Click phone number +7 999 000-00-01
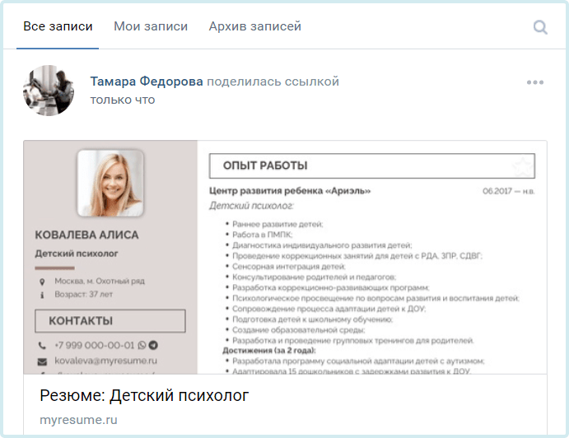The height and width of the screenshot is (438, 569). [x=95, y=345]
